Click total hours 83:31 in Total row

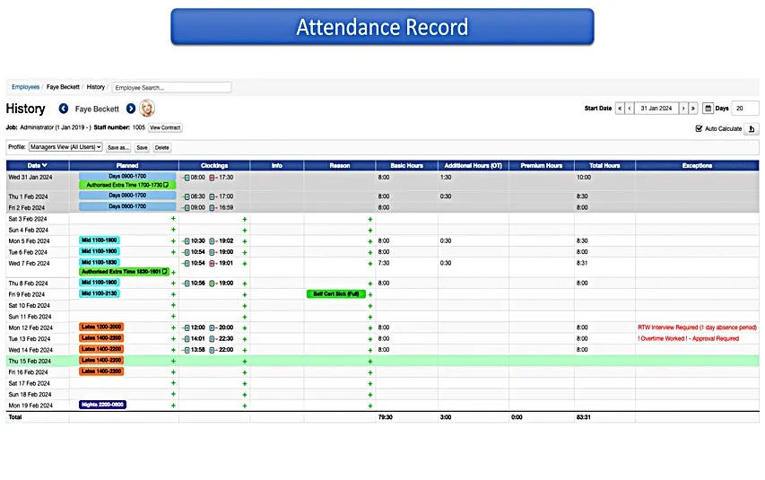584,417
